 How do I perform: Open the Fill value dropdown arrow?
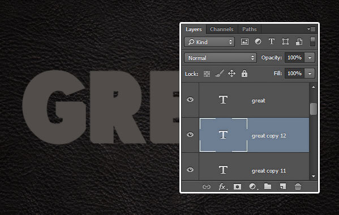(310, 74)
